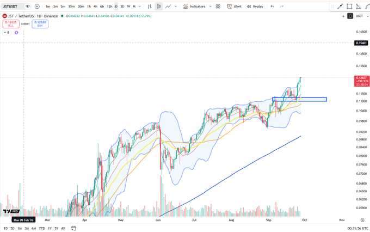The width and height of the screenshot is (370, 232).
Task: Click the redo arrow
Action: point(281,7)
